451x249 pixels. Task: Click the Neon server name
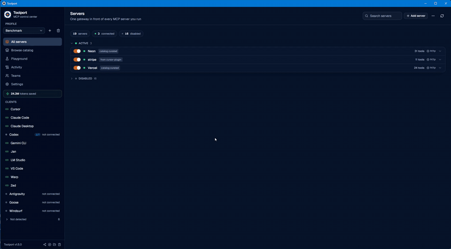[92, 51]
